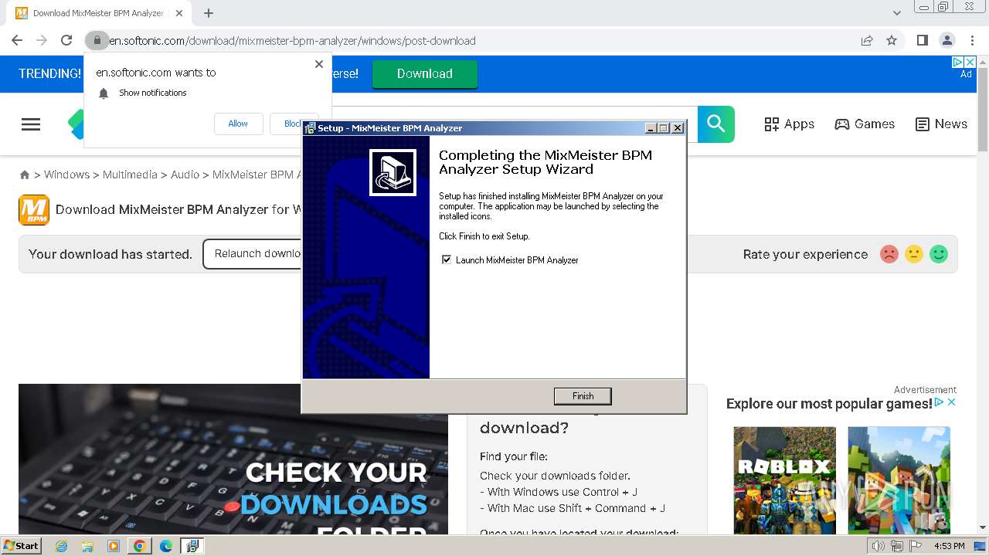Rate experience with sad red face

pos(889,254)
